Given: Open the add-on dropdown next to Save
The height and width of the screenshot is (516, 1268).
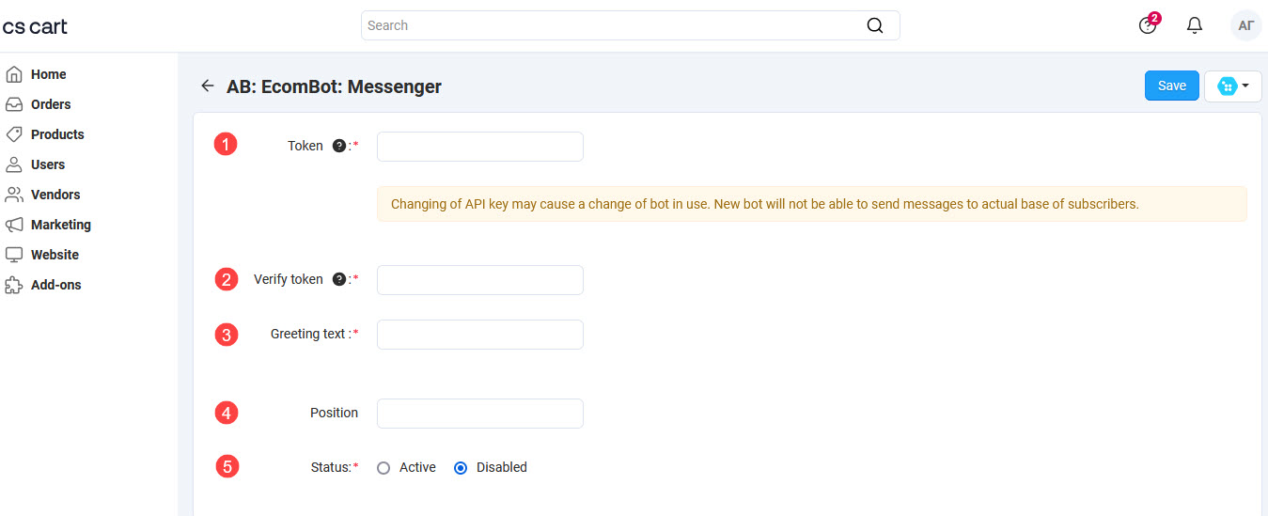Looking at the screenshot, I should tap(1232, 86).
